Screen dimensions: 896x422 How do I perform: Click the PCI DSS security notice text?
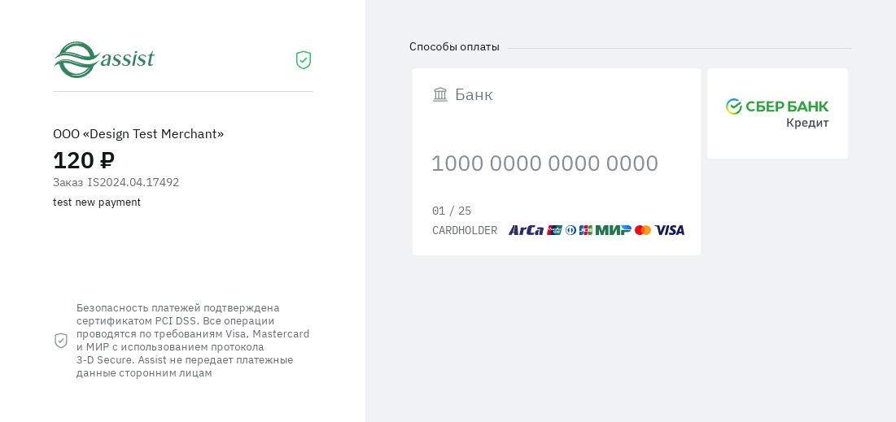[193, 340]
